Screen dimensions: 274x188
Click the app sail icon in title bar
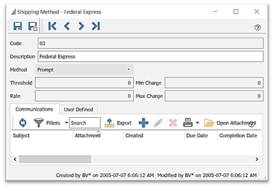[x=14, y=12]
